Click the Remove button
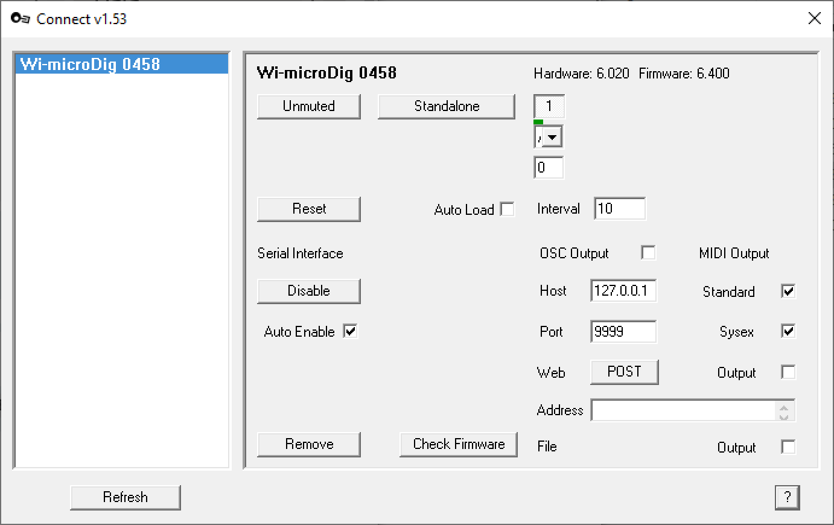Screen dimensions: 834x525 [309, 444]
